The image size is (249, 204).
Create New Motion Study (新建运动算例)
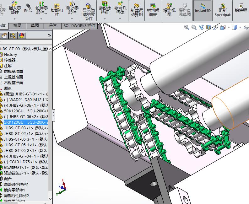pos(137,10)
